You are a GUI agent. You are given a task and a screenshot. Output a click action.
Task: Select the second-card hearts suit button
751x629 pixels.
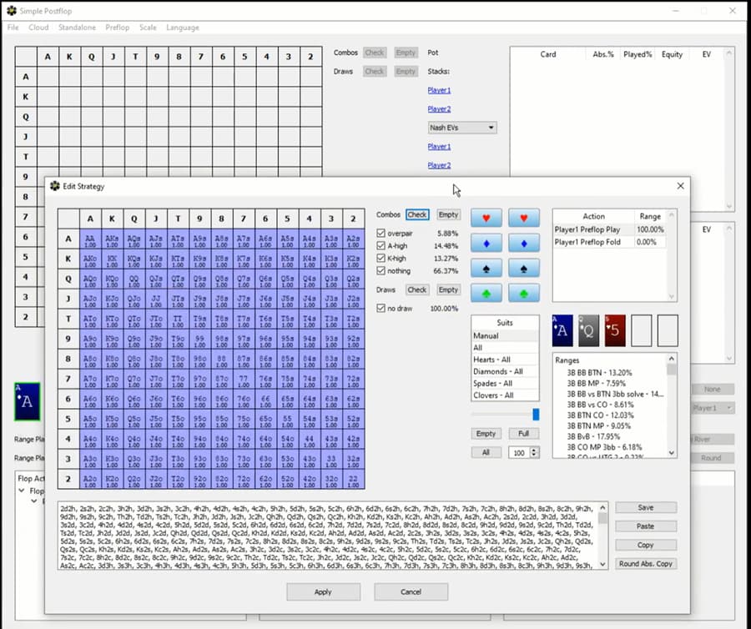(x=523, y=219)
